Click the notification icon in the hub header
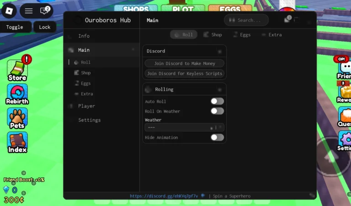 click(287, 20)
